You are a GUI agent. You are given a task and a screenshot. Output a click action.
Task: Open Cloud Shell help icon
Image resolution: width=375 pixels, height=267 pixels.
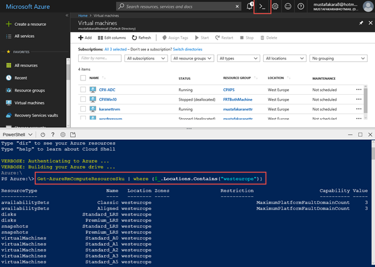coord(53,134)
